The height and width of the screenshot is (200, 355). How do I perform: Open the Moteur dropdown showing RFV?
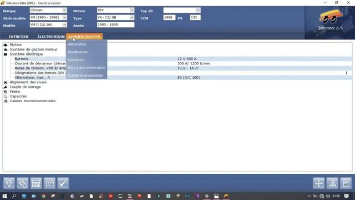132,10
